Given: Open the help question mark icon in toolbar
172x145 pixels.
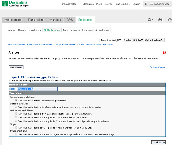Looking at the screenshot, I should (170, 20).
